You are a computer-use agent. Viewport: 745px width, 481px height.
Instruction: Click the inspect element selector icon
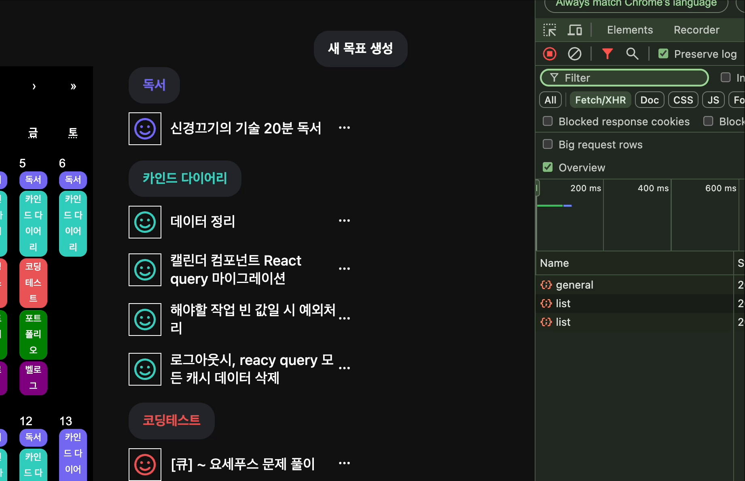550,30
